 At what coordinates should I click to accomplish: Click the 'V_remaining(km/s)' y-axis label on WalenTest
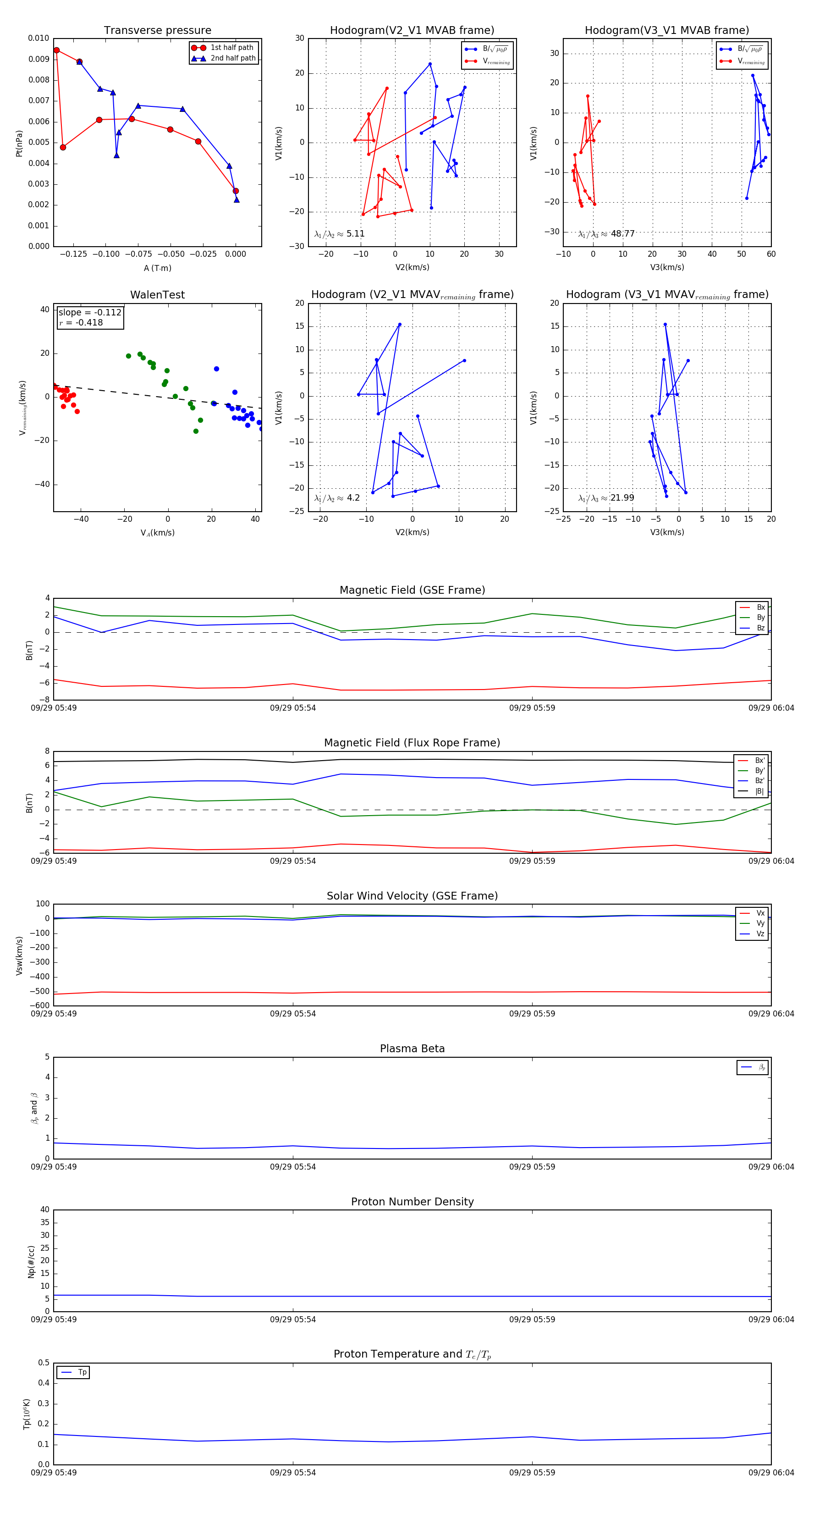(22, 408)
